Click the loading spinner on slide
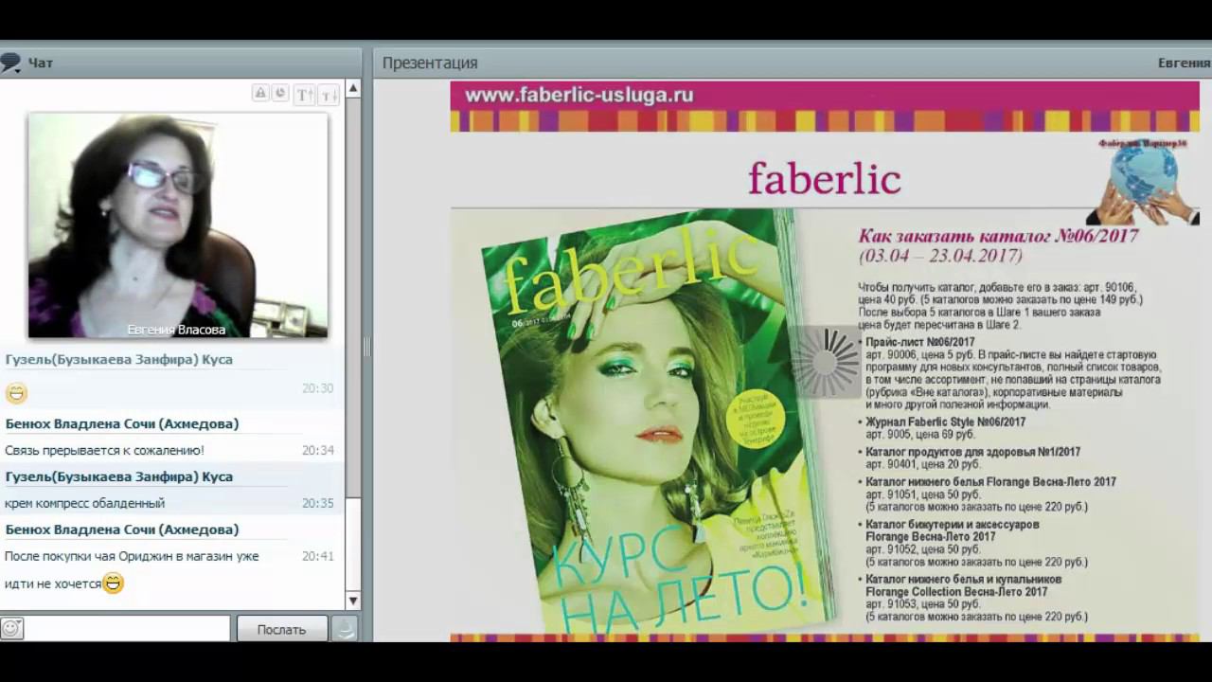 pyautogui.click(x=825, y=362)
